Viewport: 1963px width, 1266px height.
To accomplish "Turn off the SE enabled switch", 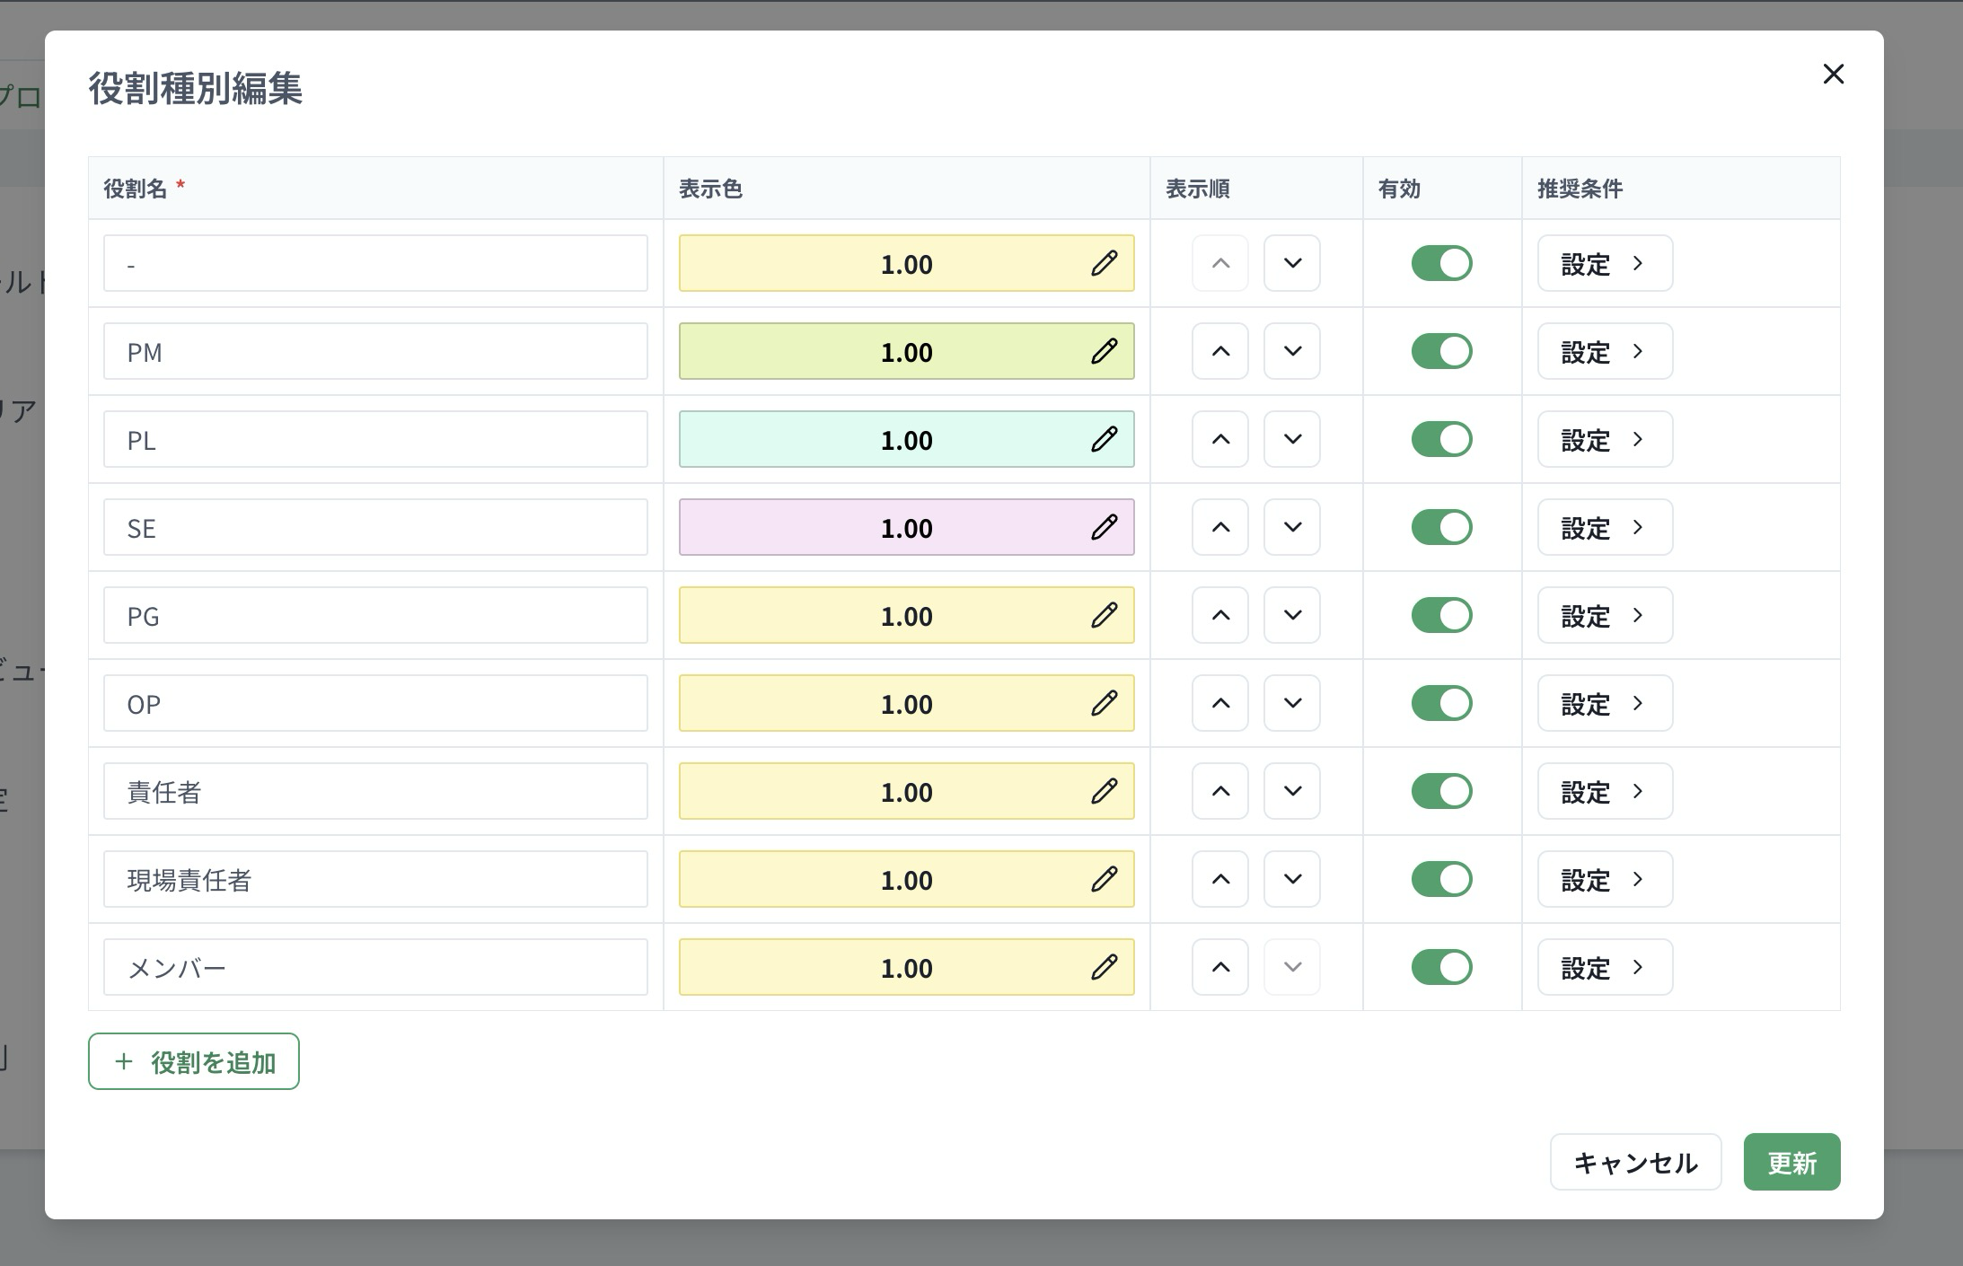I will coord(1442,527).
